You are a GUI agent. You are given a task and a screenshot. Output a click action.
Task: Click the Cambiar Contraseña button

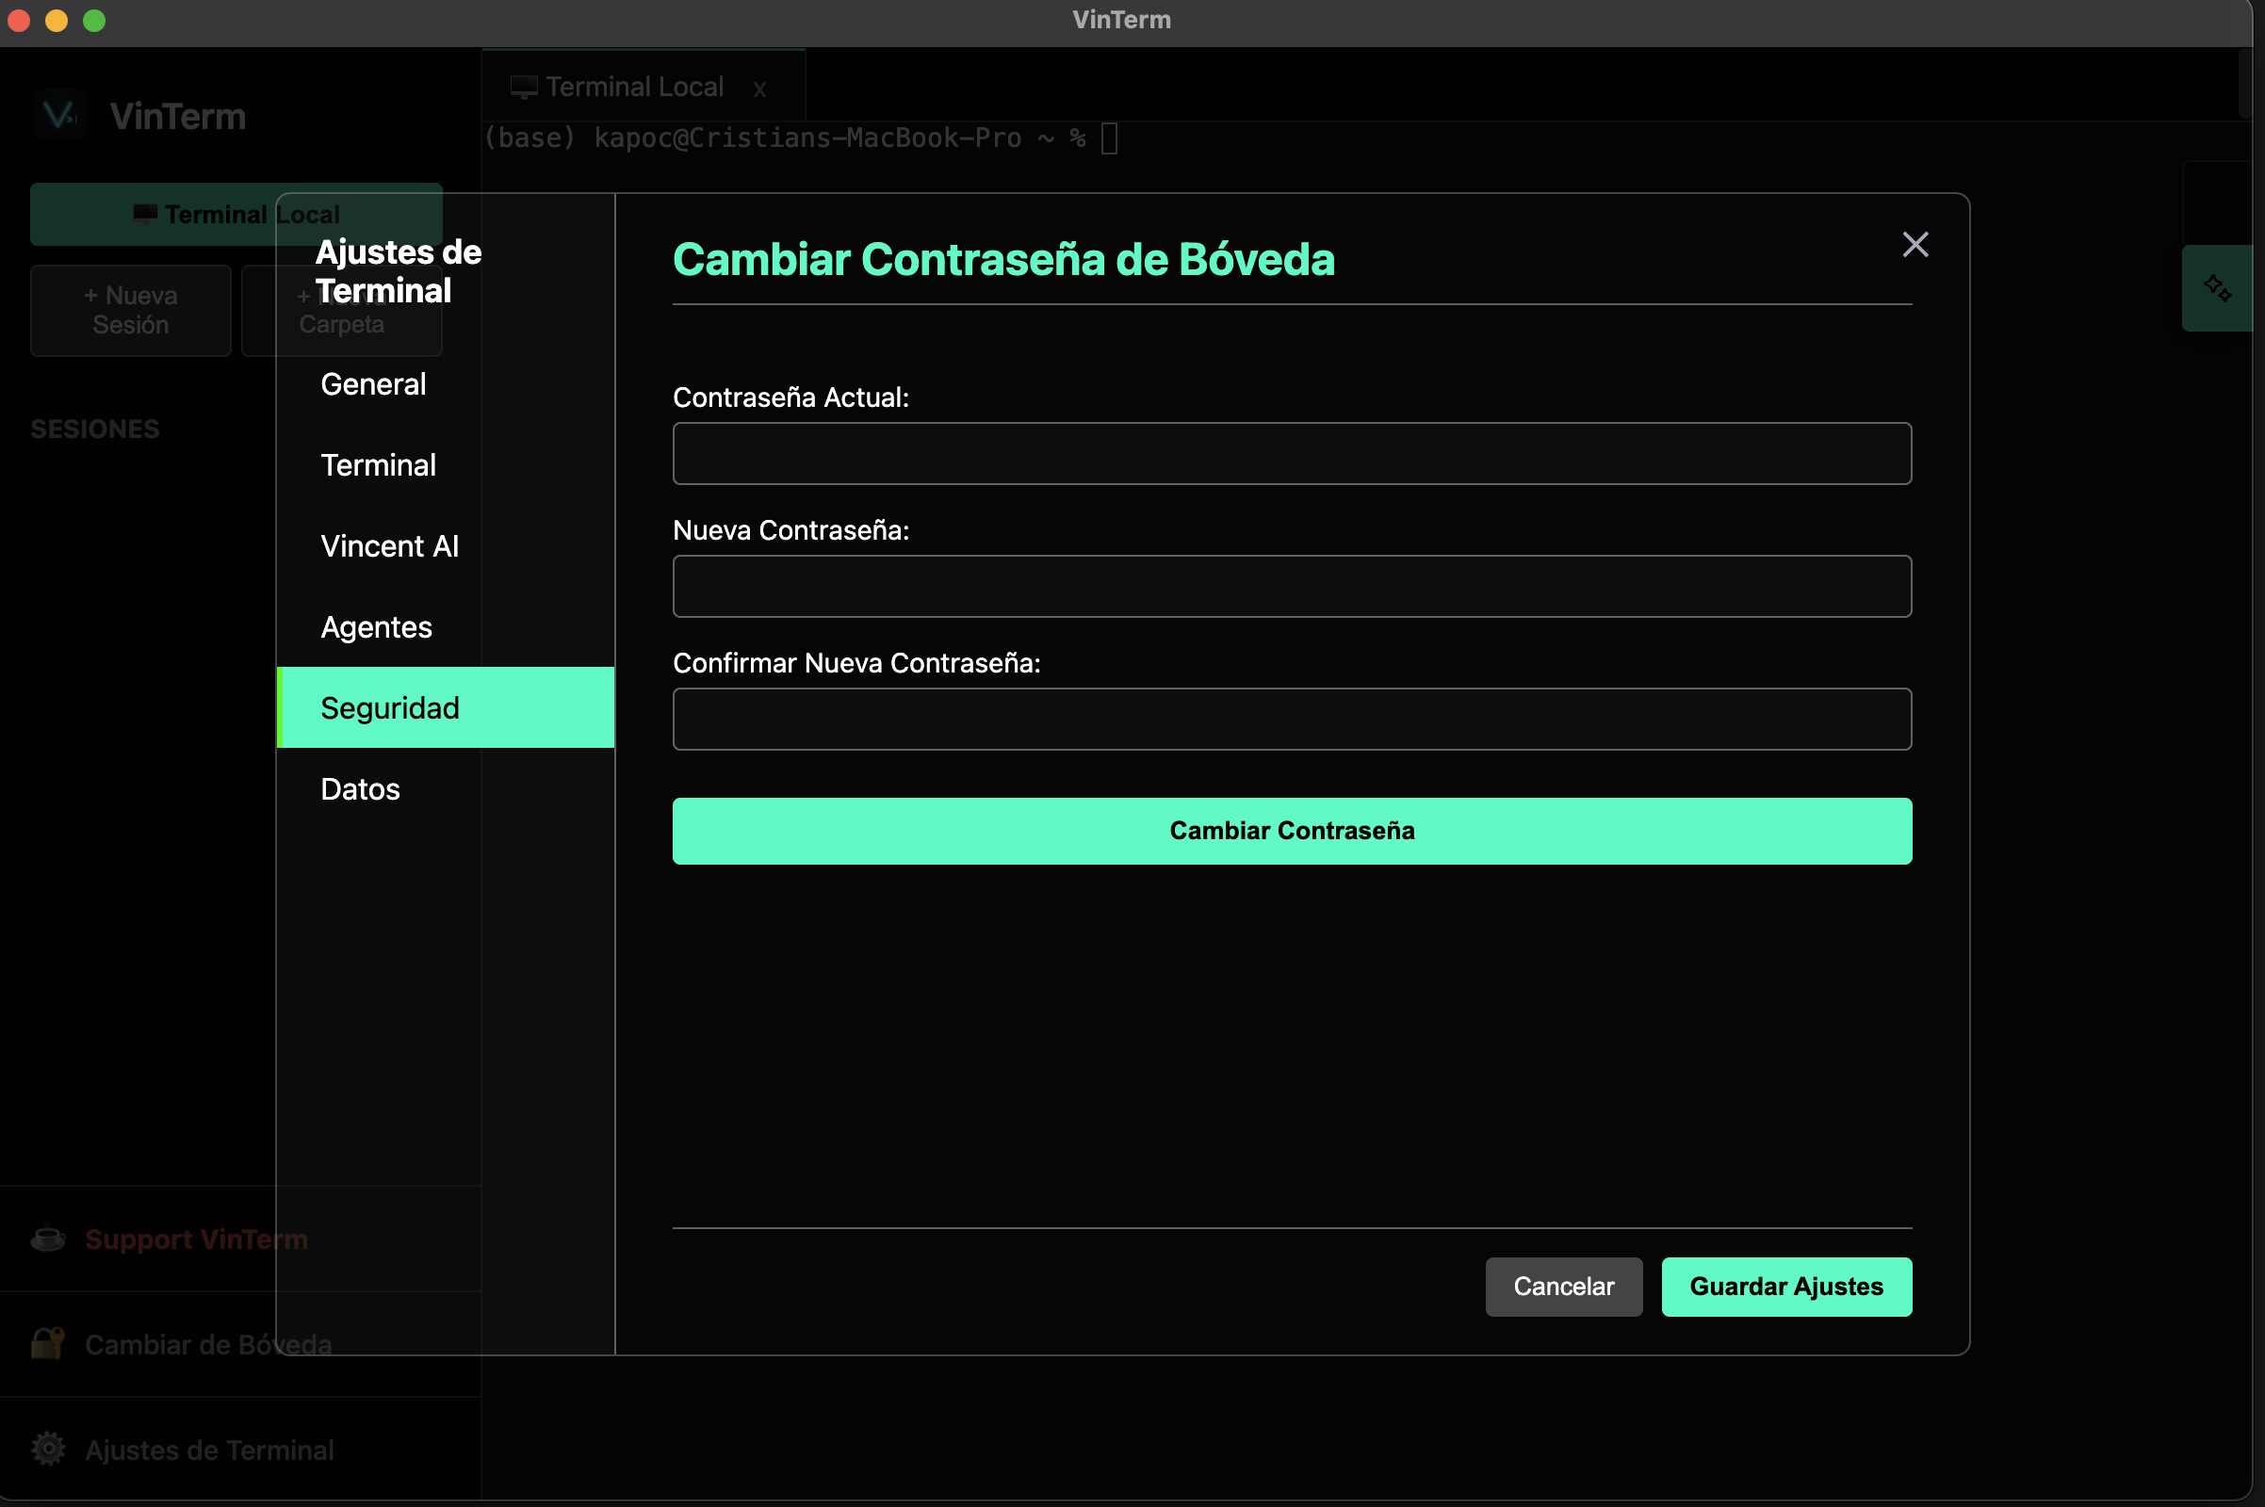(1292, 831)
